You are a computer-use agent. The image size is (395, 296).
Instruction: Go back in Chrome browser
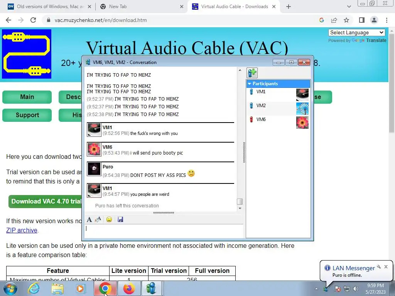click(x=8, y=20)
